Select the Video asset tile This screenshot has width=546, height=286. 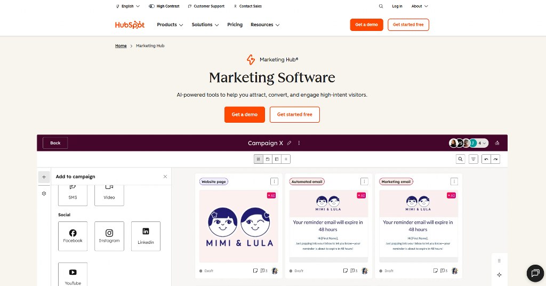pyautogui.click(x=109, y=195)
